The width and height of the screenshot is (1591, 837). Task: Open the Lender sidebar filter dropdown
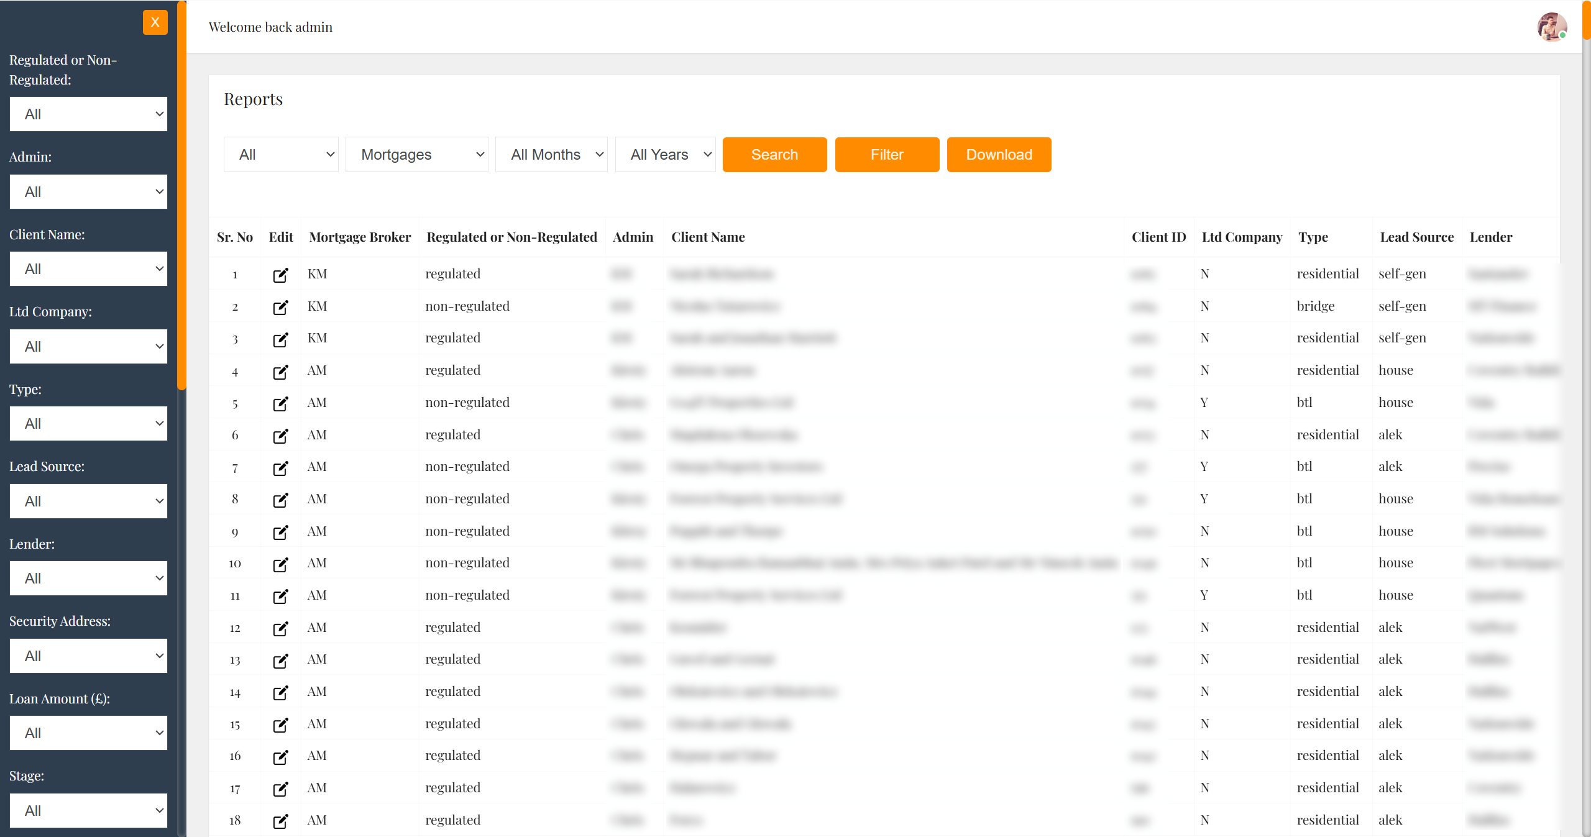coord(88,579)
